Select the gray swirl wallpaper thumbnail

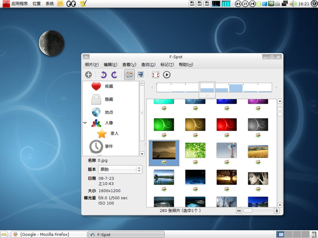[x=258, y=125]
